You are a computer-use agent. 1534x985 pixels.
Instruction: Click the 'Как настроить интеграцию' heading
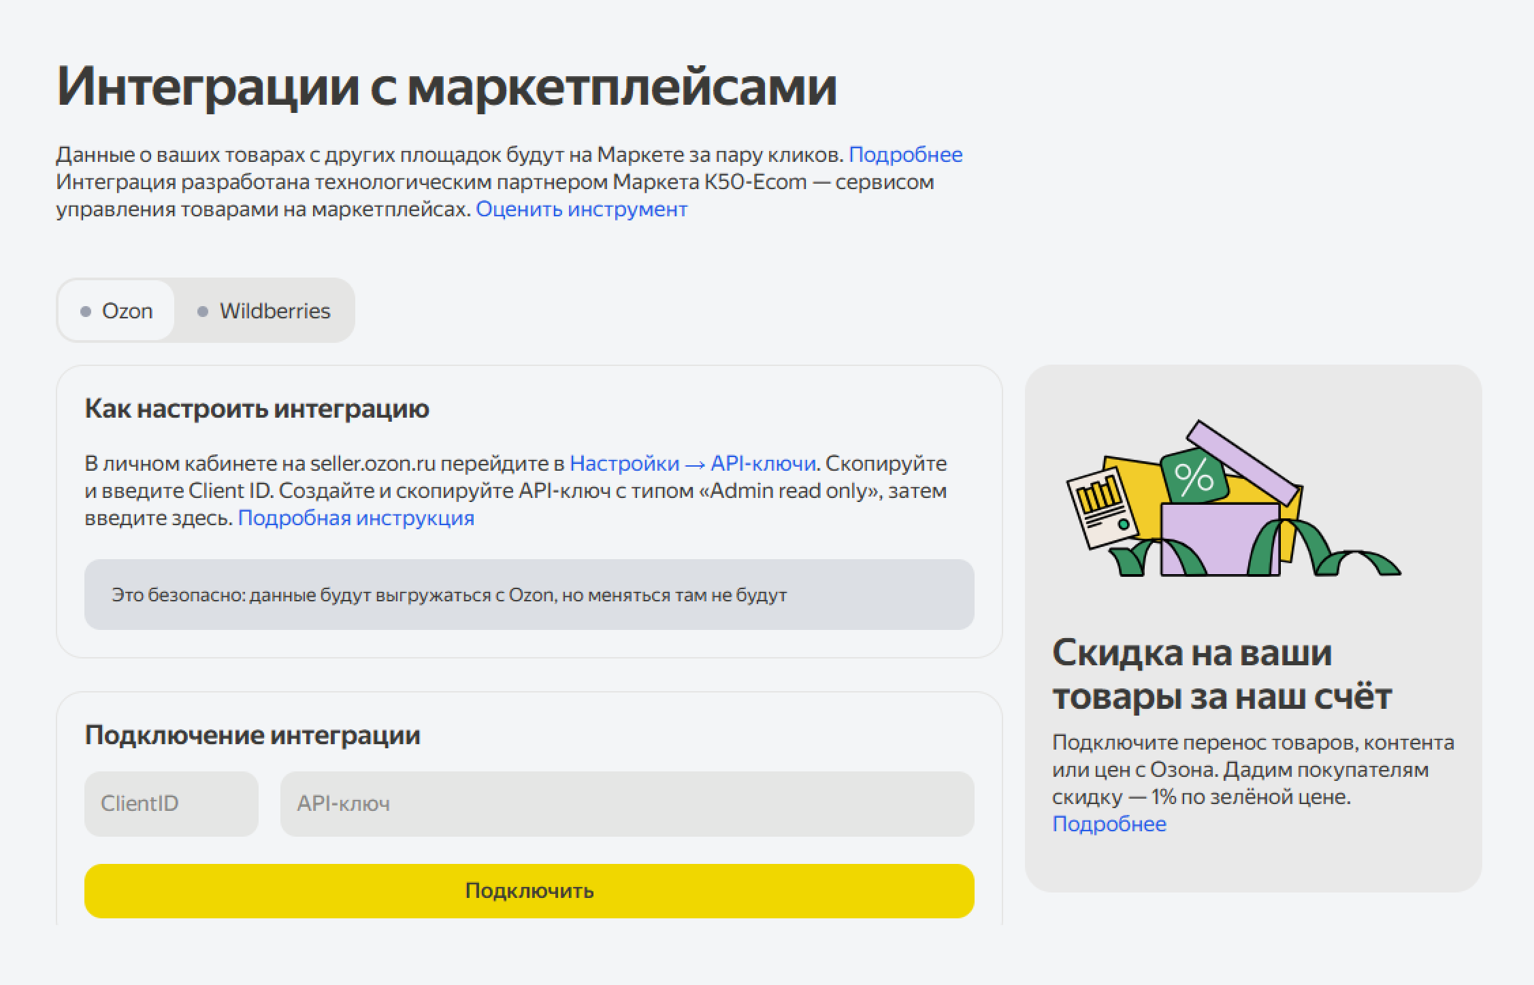[257, 409]
